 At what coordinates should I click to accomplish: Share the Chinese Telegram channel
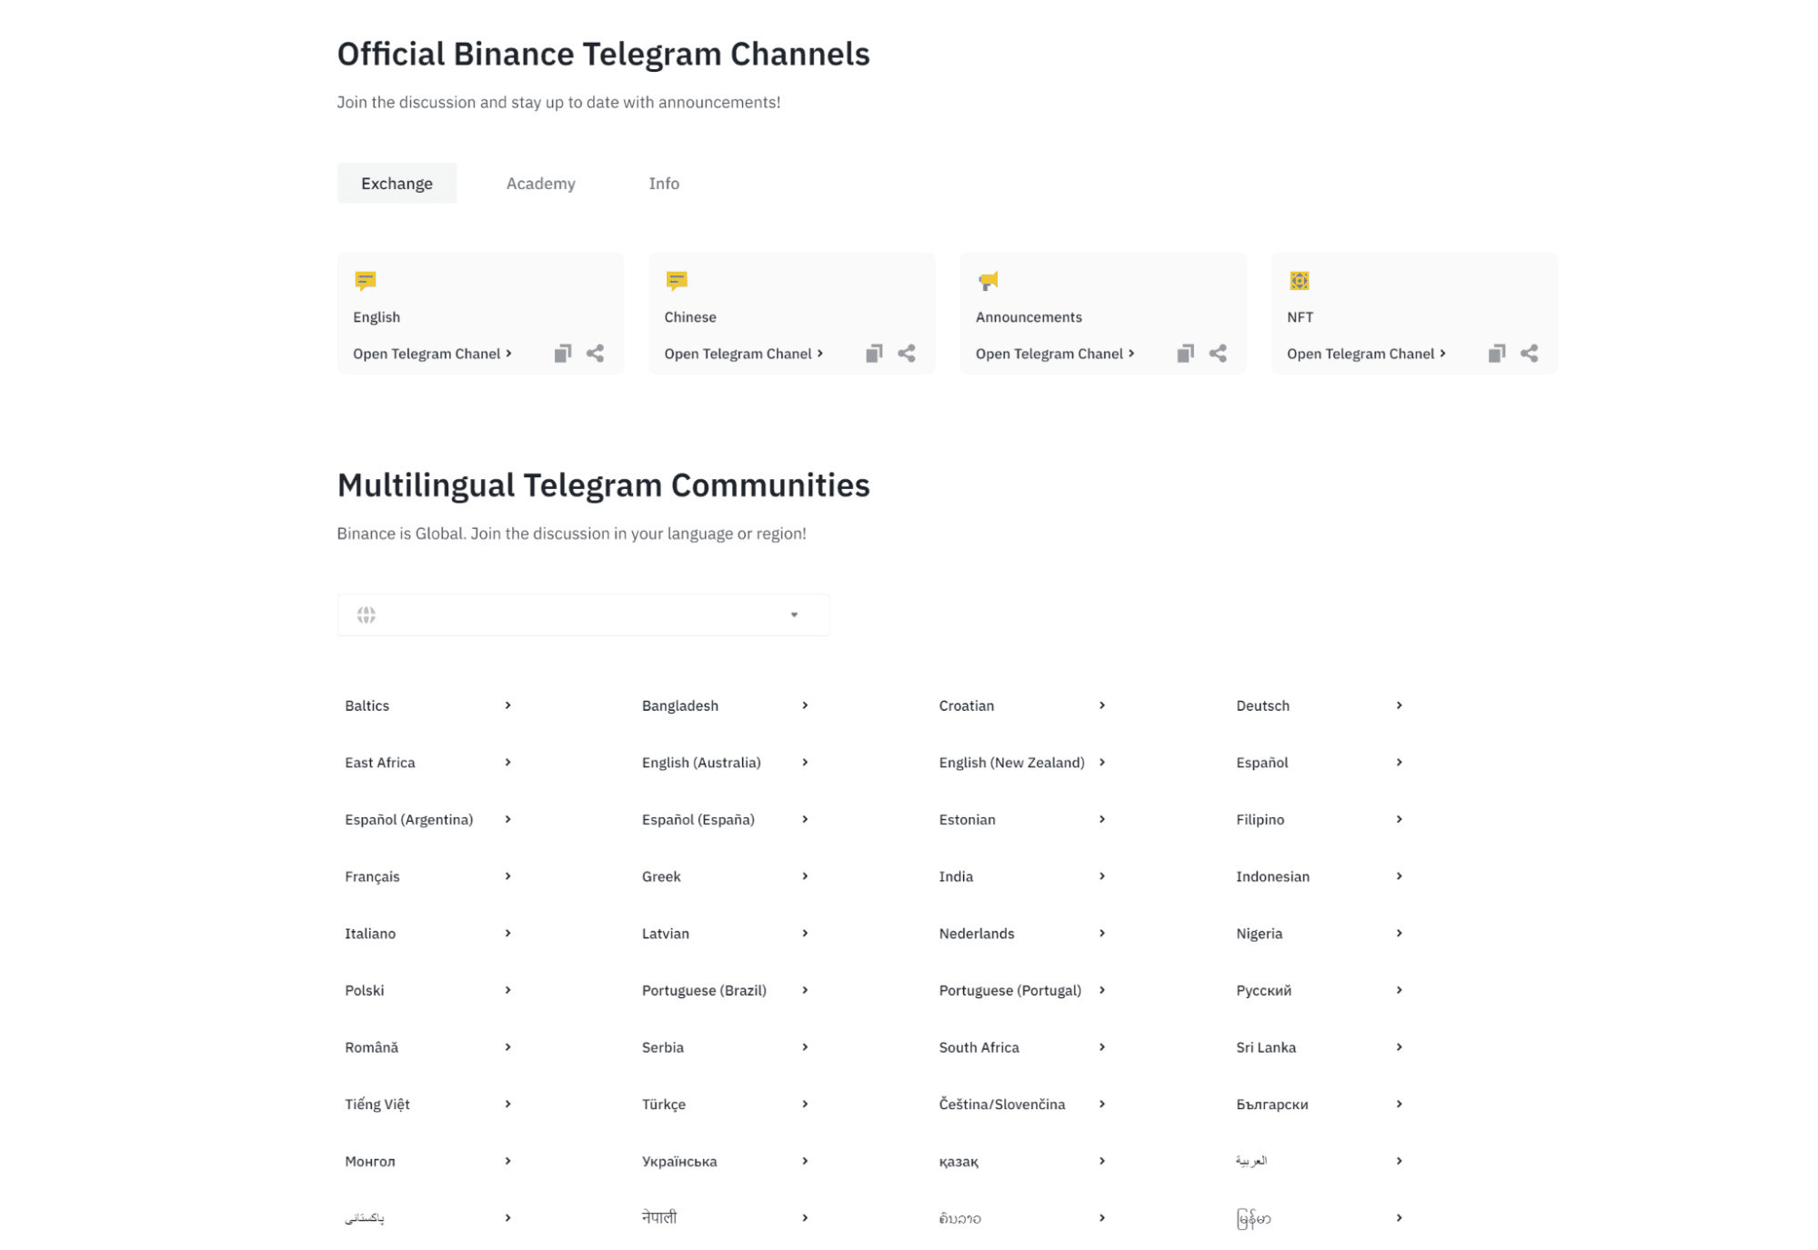pos(906,354)
